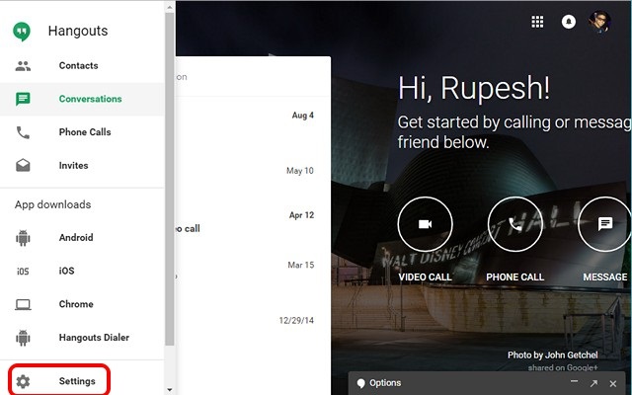
Task: Minimize the Options chat window
Action: (575, 381)
